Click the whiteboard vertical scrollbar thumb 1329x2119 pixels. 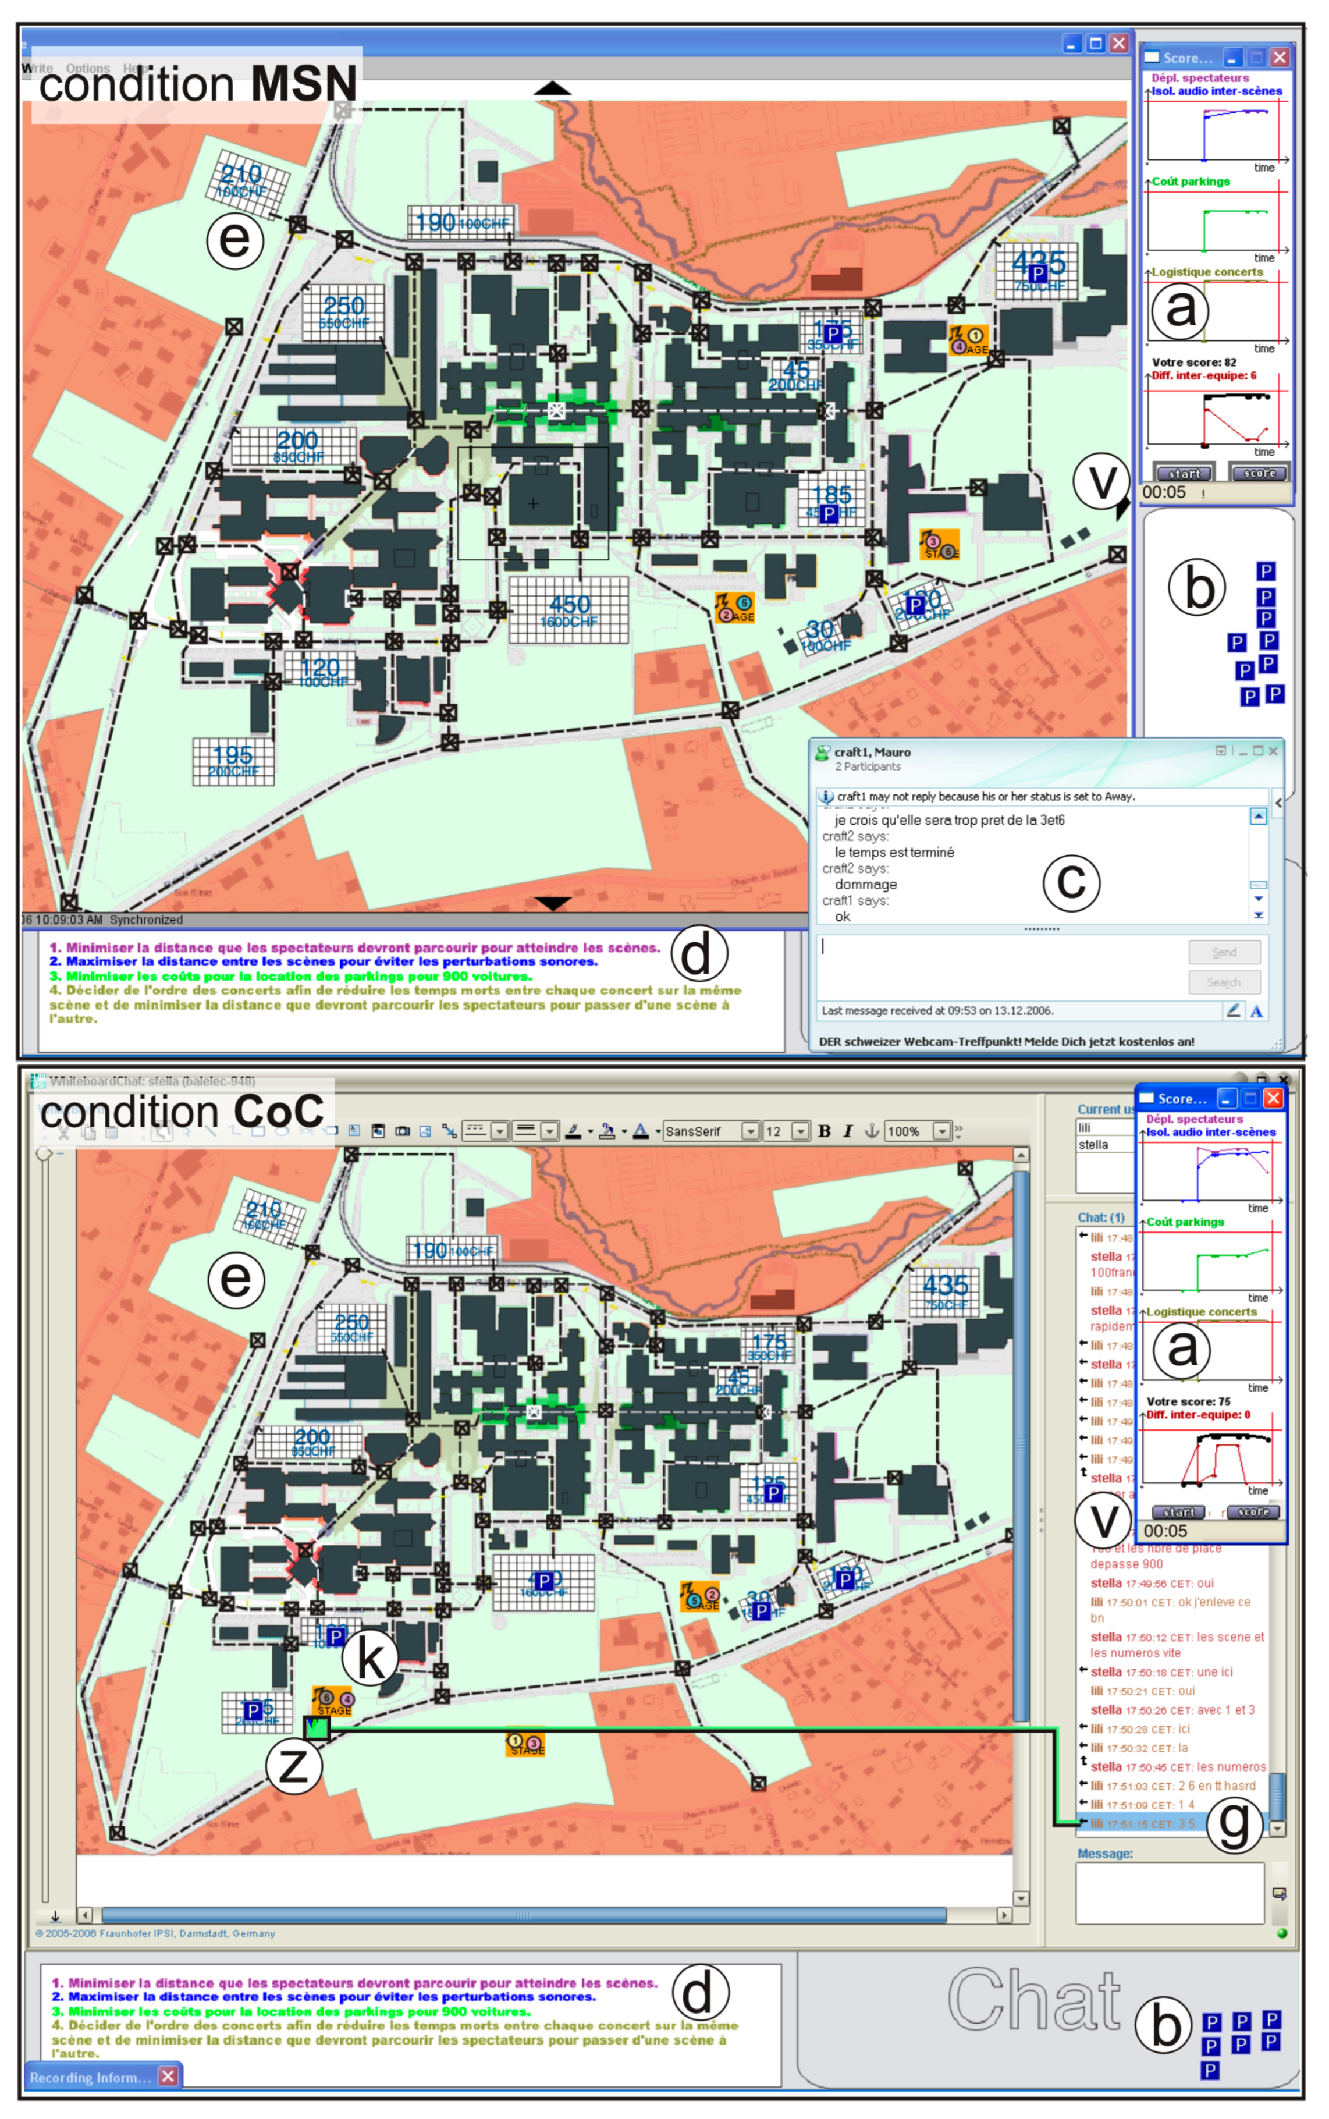pos(1021,1445)
